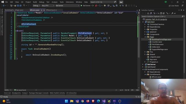Click the Live Share icon

coord(170,6)
